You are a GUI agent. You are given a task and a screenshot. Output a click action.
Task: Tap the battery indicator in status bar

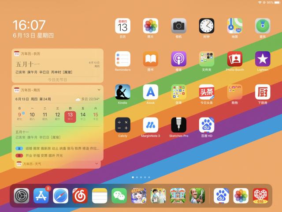point(277,2)
